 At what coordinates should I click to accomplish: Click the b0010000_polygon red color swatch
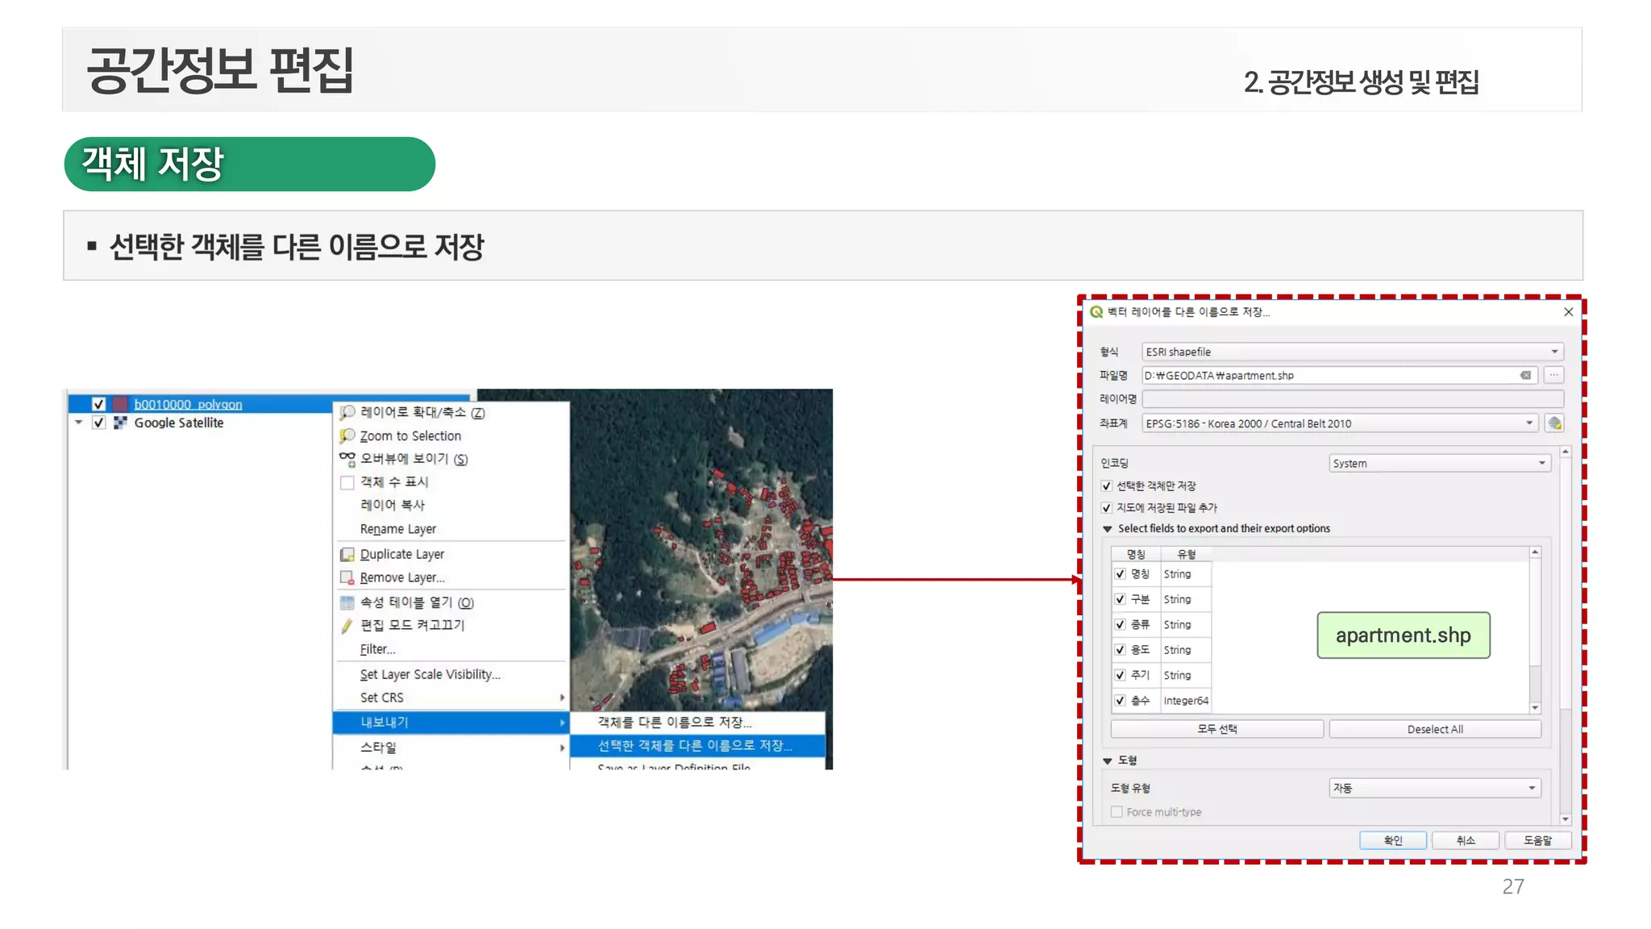(x=120, y=404)
